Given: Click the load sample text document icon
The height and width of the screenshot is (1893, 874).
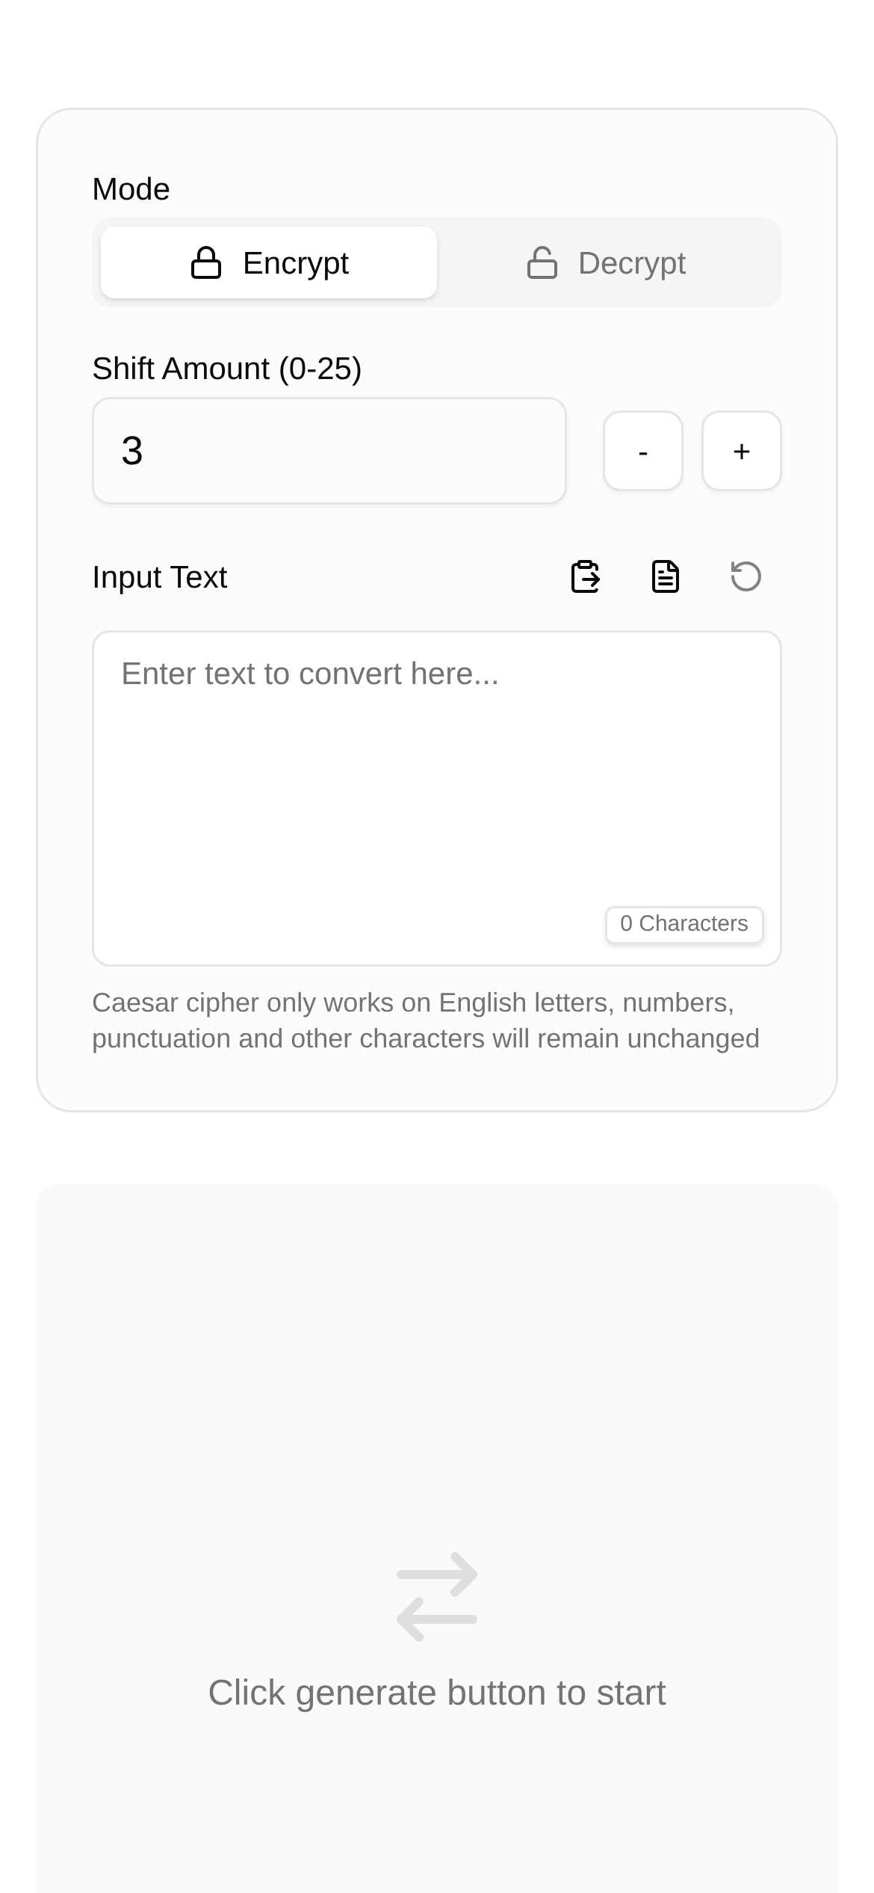Looking at the screenshot, I should pyautogui.click(x=666, y=576).
